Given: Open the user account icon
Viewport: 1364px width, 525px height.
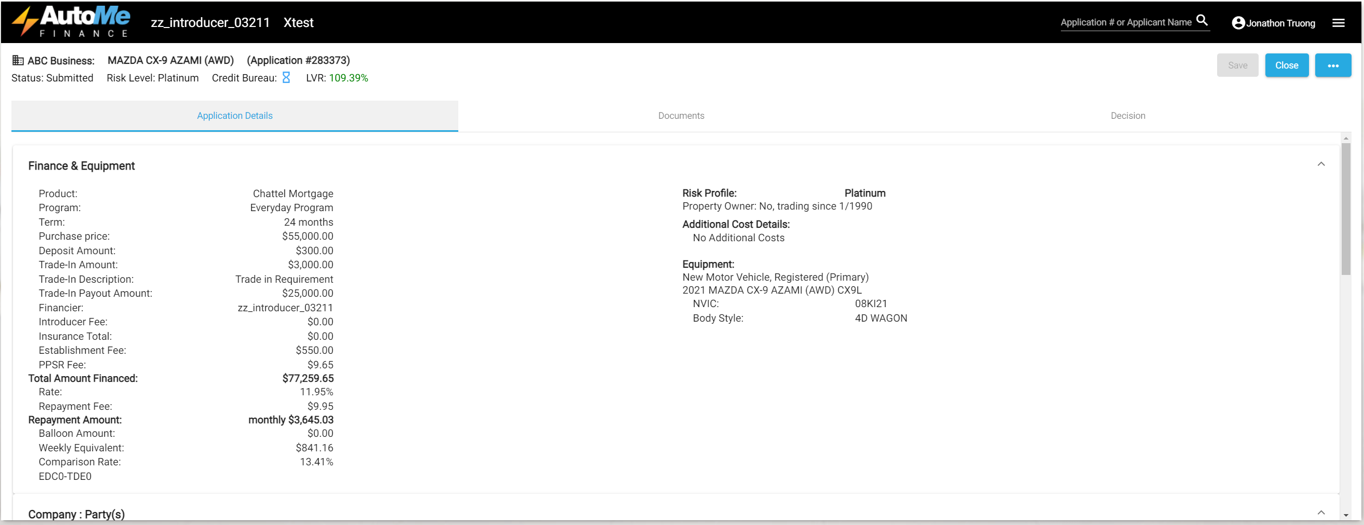Looking at the screenshot, I should (1238, 23).
